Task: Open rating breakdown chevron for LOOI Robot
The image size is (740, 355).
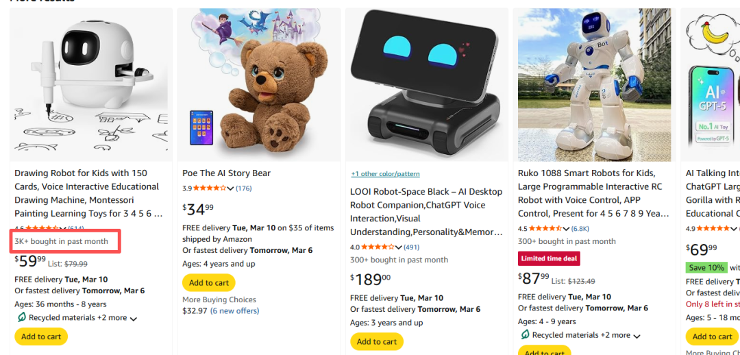Action: click(398, 247)
